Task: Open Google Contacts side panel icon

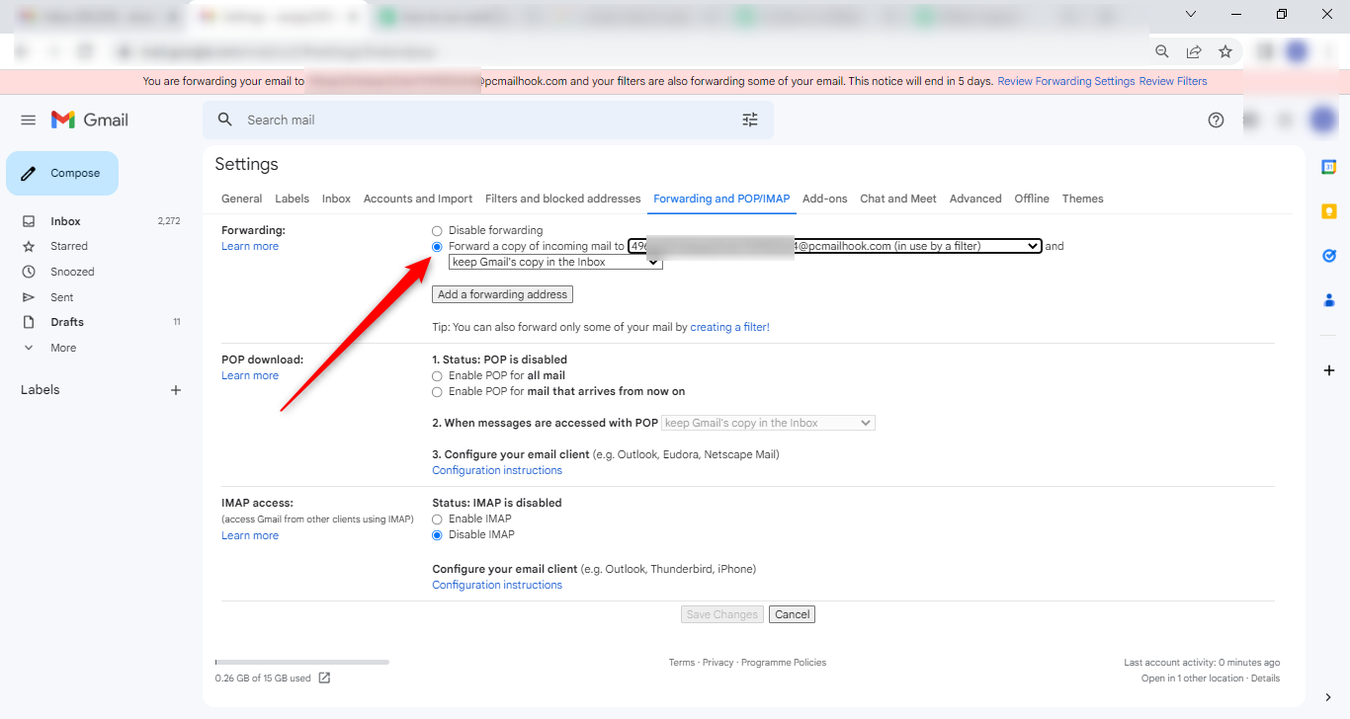Action: (x=1329, y=300)
